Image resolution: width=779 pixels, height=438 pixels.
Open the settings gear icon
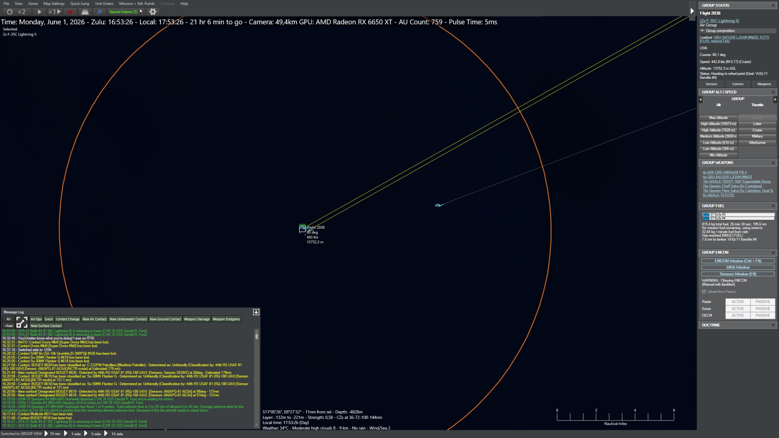pyautogui.click(x=153, y=12)
